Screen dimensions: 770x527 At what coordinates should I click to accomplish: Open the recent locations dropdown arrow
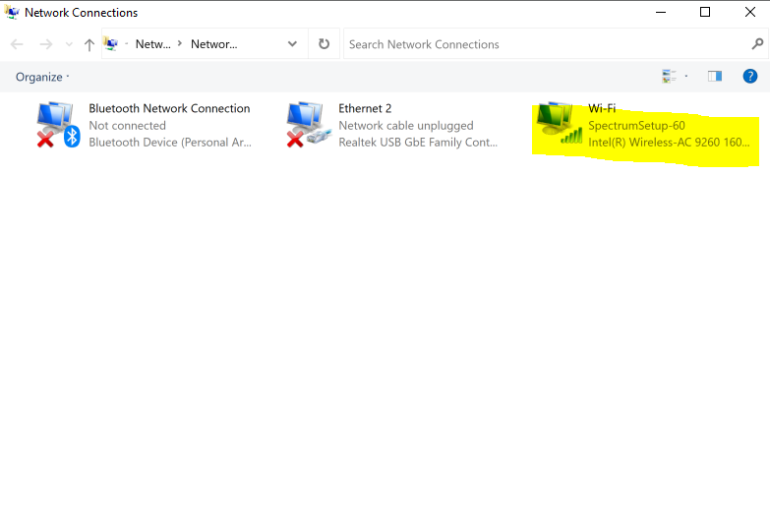pyautogui.click(x=69, y=44)
